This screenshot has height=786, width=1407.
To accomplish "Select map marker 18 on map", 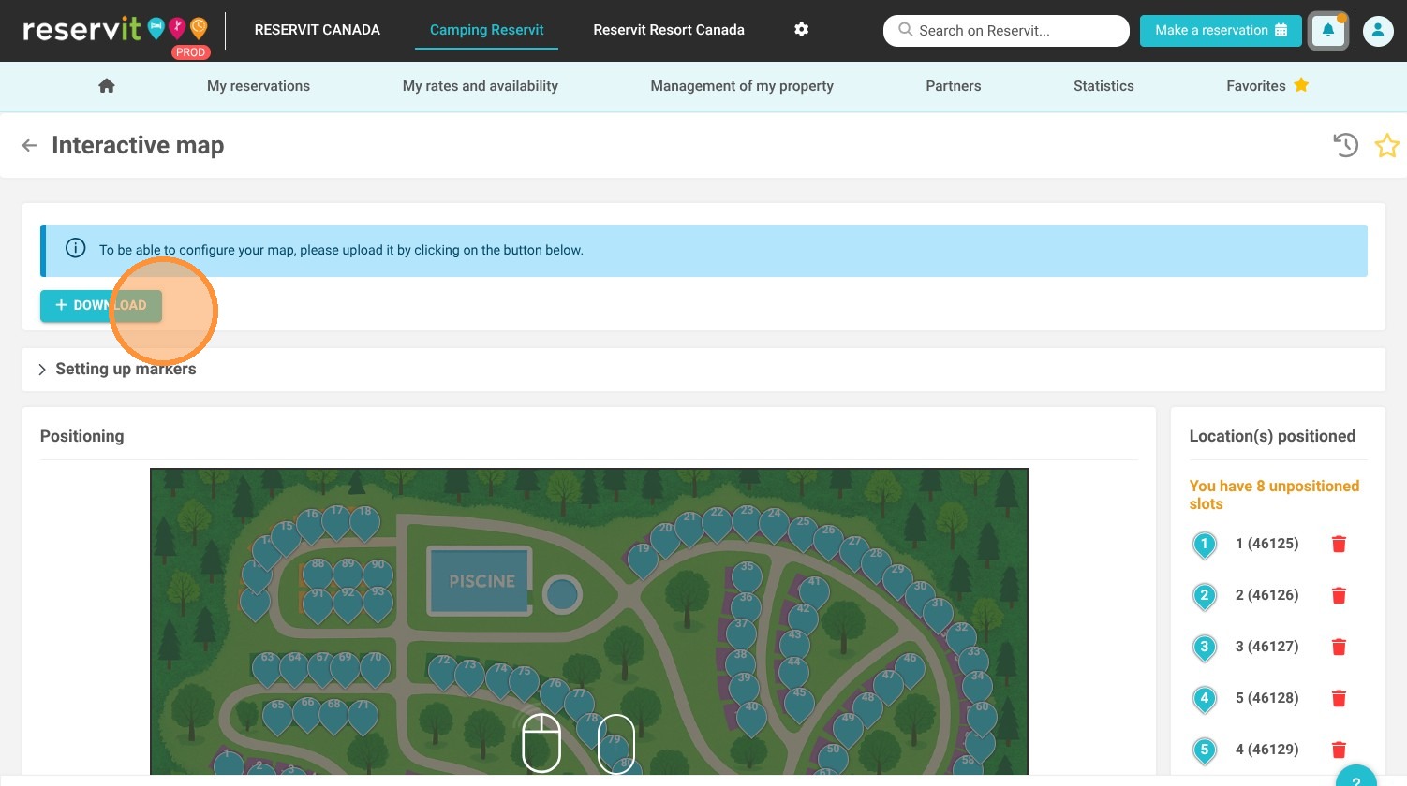I will pyautogui.click(x=365, y=522).
